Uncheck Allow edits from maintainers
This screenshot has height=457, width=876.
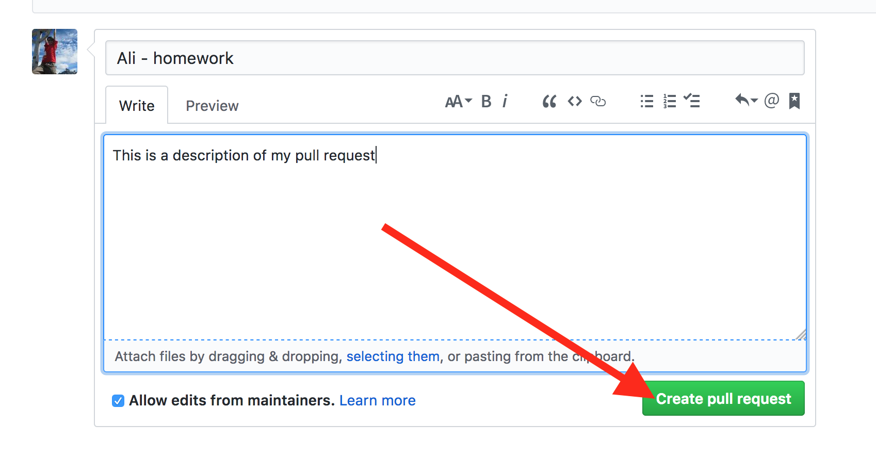(118, 401)
